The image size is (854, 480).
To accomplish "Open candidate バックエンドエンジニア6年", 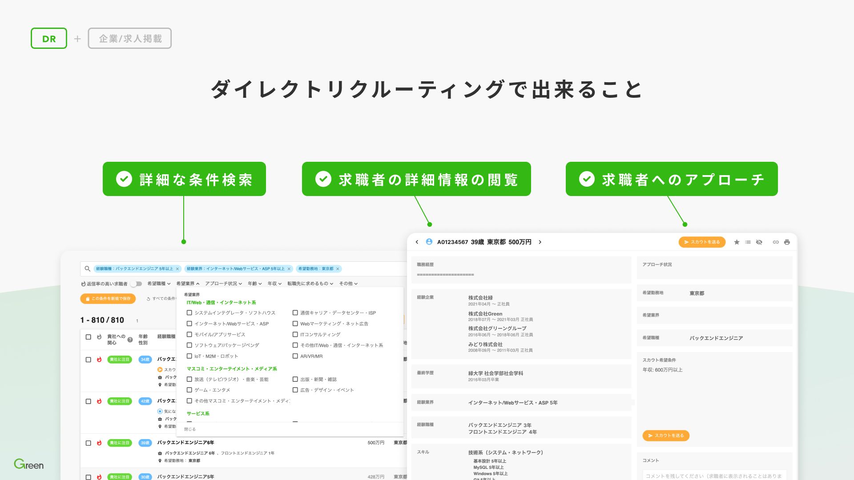I will [185, 443].
